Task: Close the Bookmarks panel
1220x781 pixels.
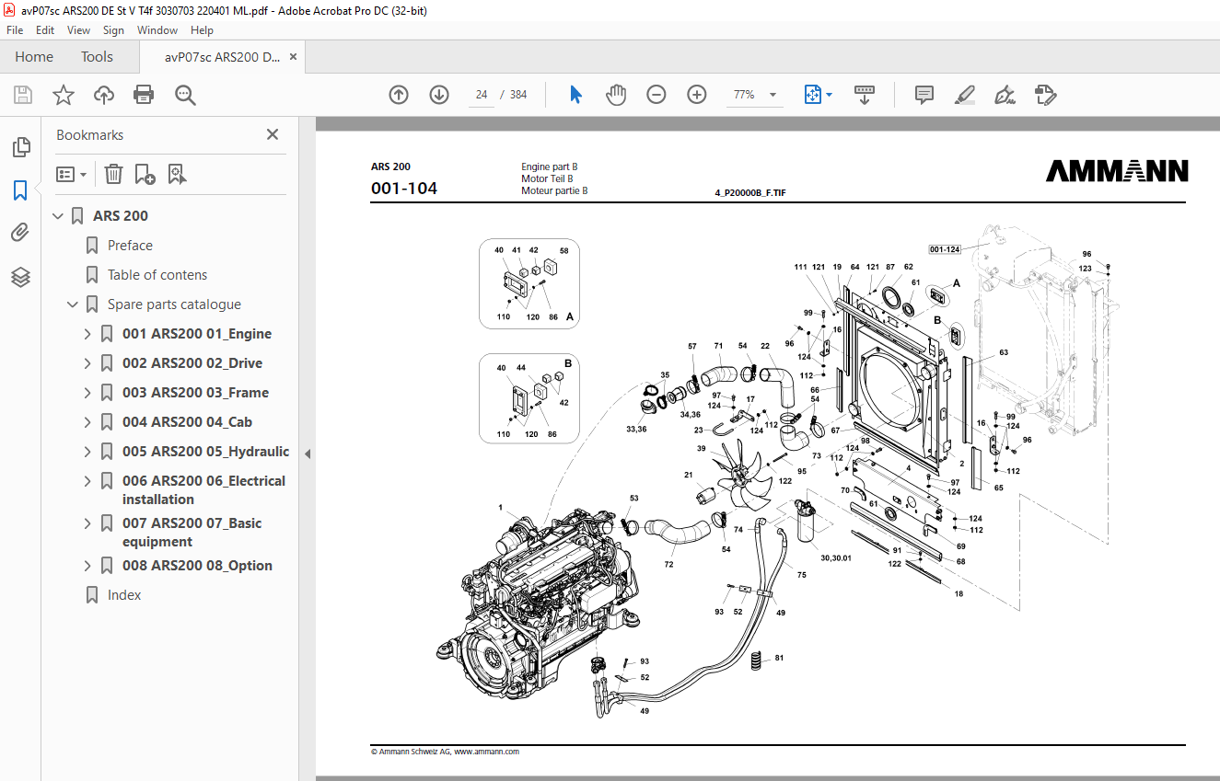Action: pos(273,135)
